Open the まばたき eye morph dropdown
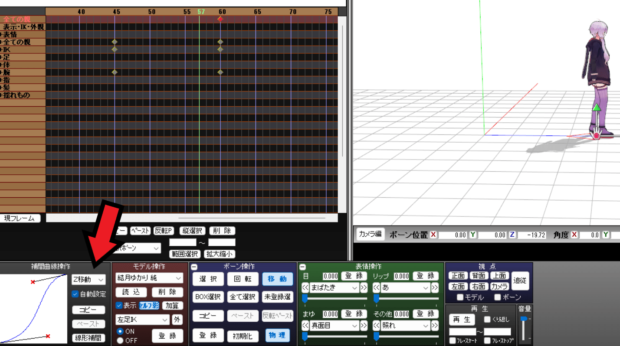This screenshot has height=346, width=620. pos(334,288)
